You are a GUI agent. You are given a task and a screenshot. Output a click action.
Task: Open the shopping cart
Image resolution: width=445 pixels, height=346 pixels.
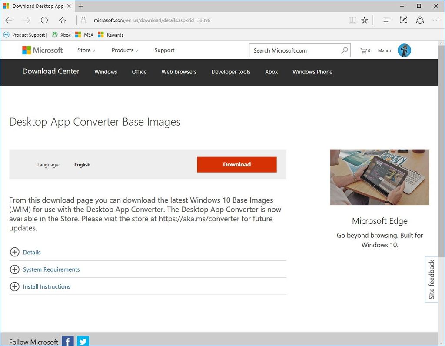364,50
